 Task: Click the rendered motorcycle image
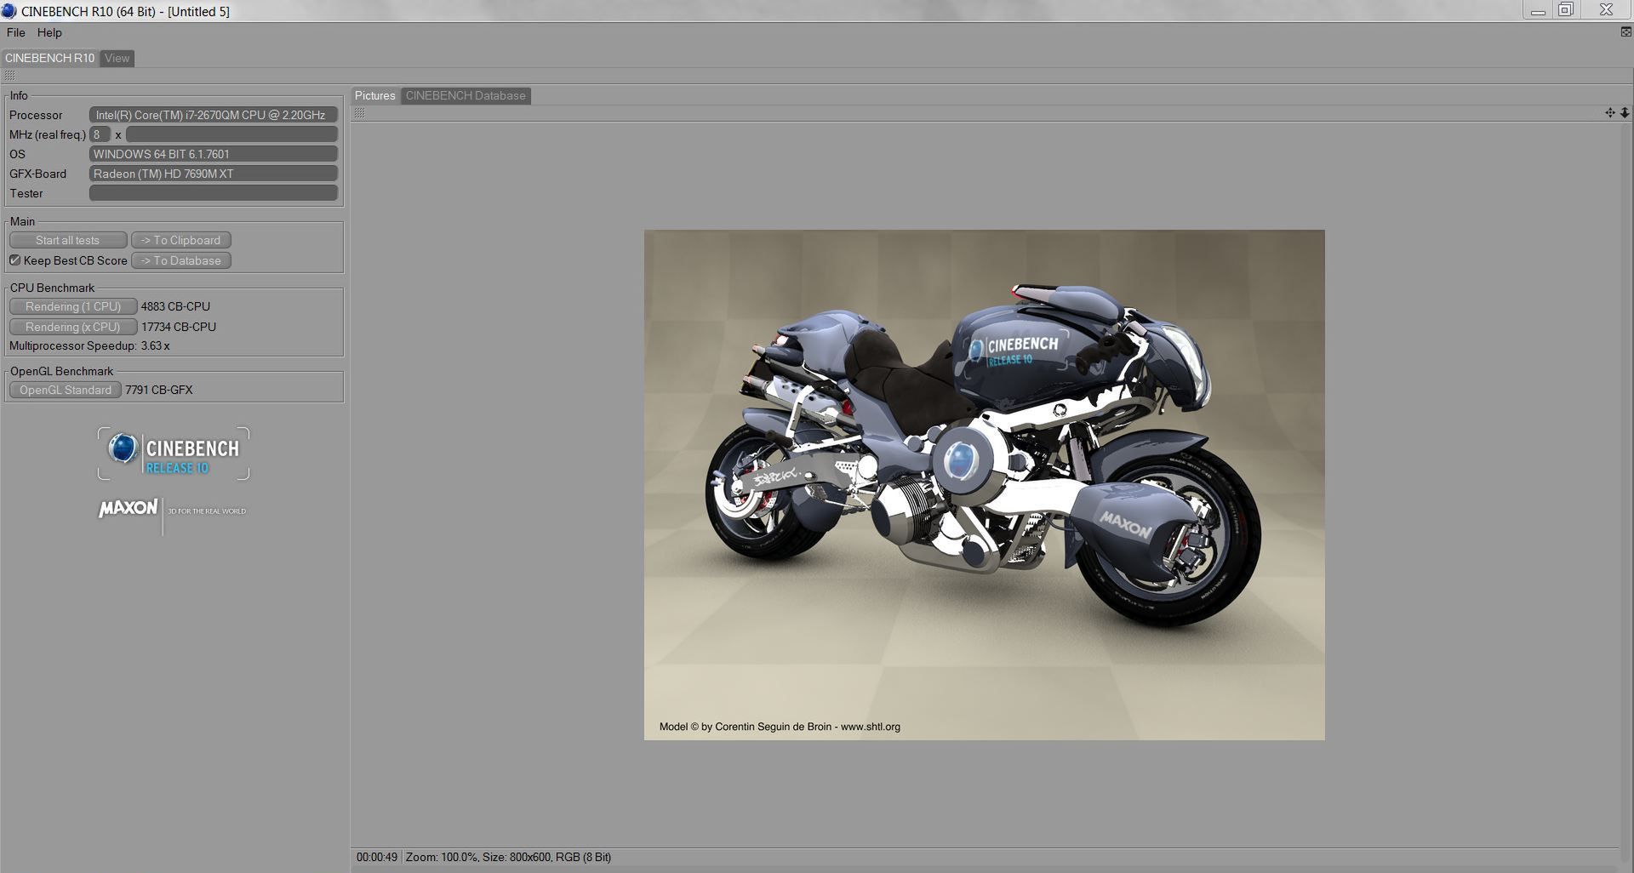click(984, 484)
